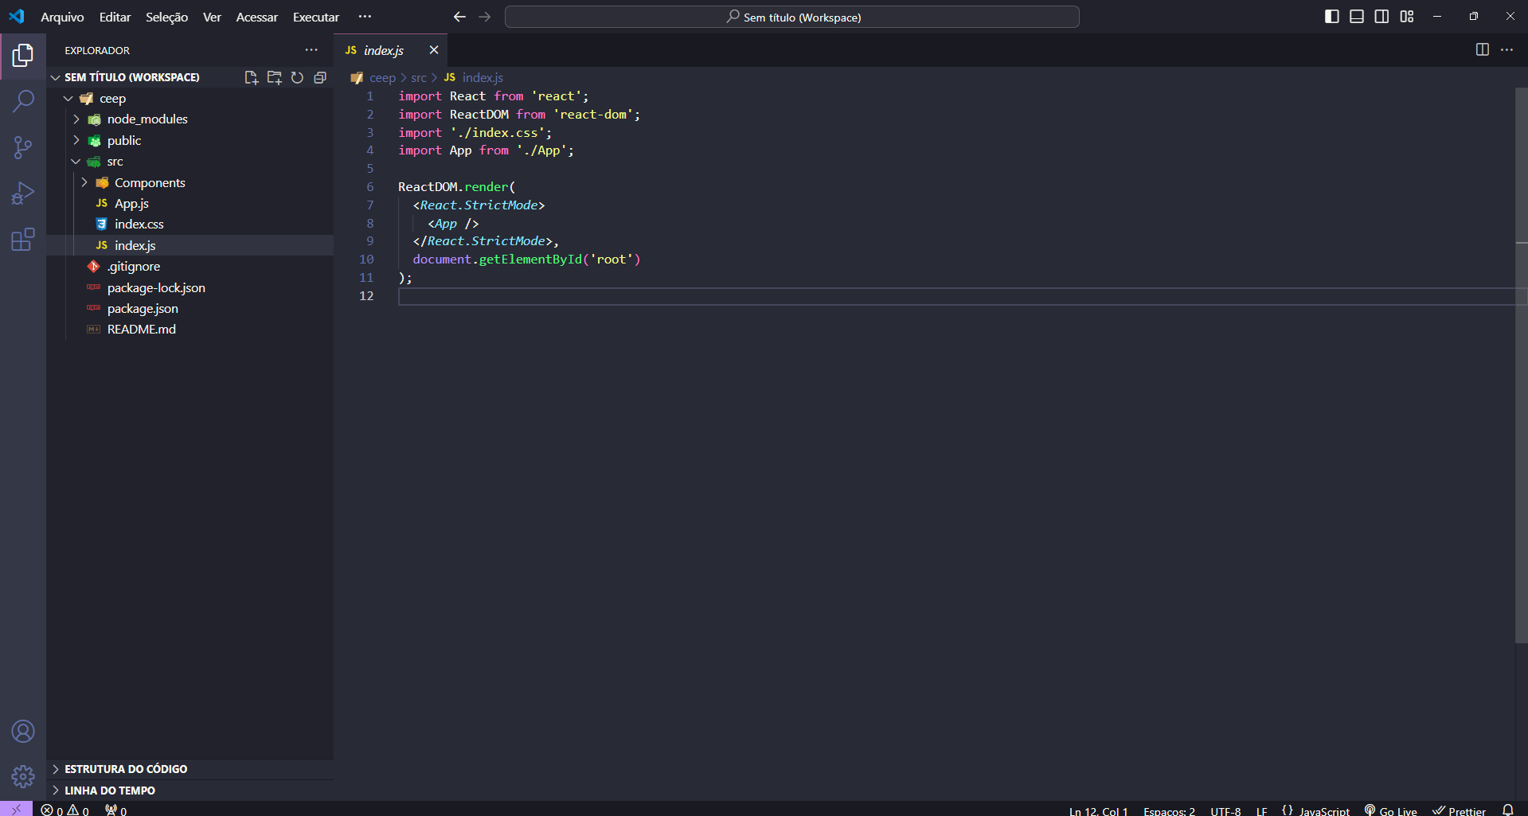Toggle secondary sidebar visibility
The width and height of the screenshot is (1528, 816).
(1381, 17)
